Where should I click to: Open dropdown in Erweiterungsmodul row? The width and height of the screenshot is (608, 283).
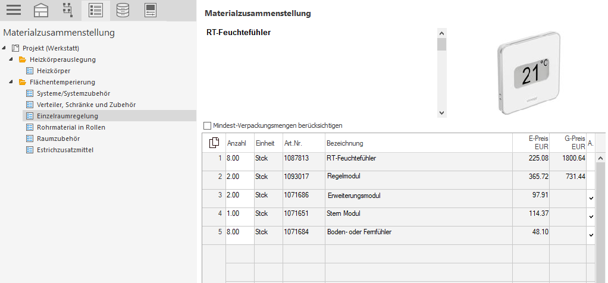coord(591,198)
